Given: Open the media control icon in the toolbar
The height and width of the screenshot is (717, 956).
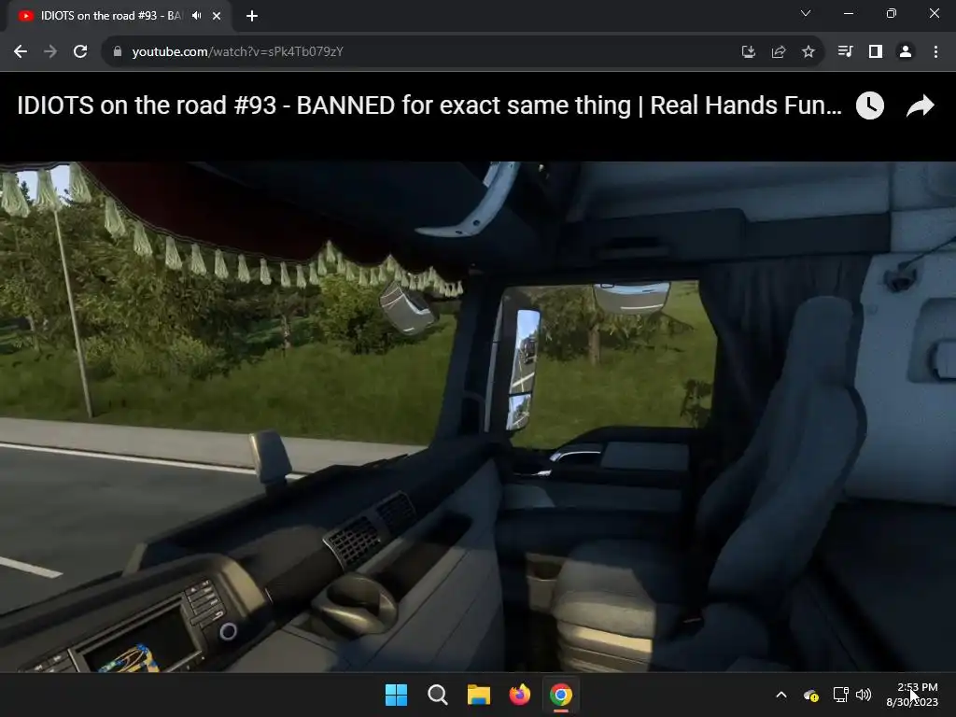Looking at the screenshot, I should (845, 52).
